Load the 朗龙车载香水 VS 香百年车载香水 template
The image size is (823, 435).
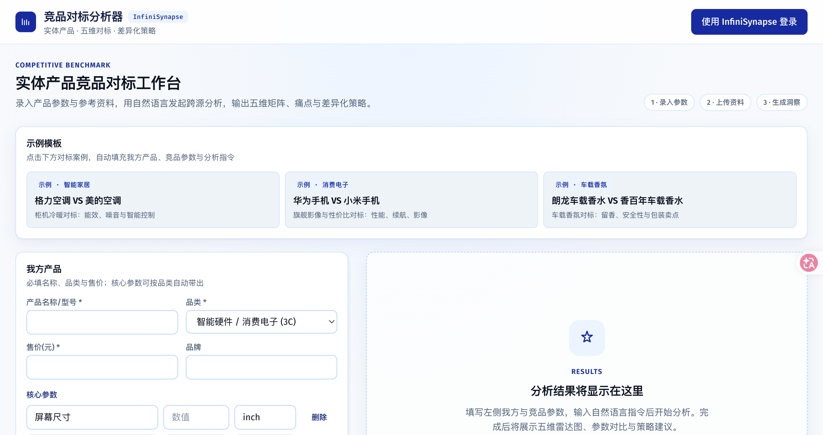point(670,200)
